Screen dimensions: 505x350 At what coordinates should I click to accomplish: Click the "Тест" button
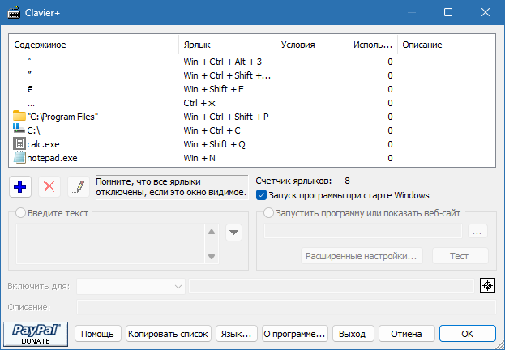pos(460,256)
